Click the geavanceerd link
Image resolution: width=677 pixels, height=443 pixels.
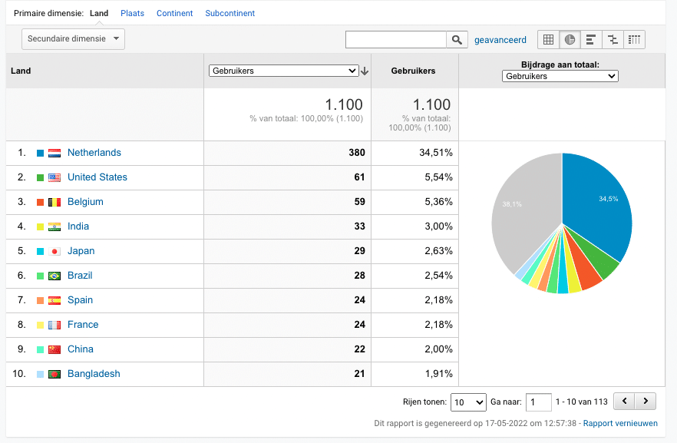(500, 39)
